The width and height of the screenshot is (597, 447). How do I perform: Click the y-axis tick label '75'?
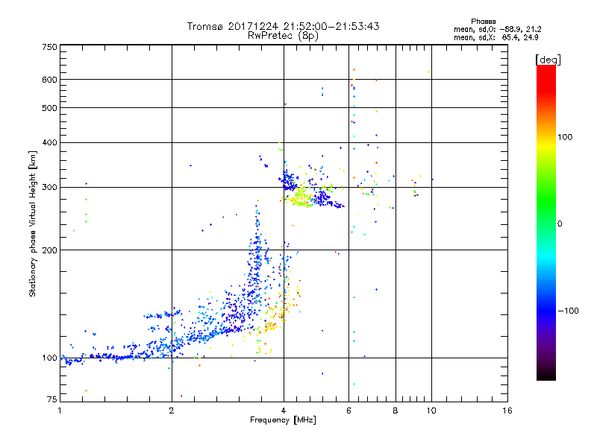coord(52,399)
